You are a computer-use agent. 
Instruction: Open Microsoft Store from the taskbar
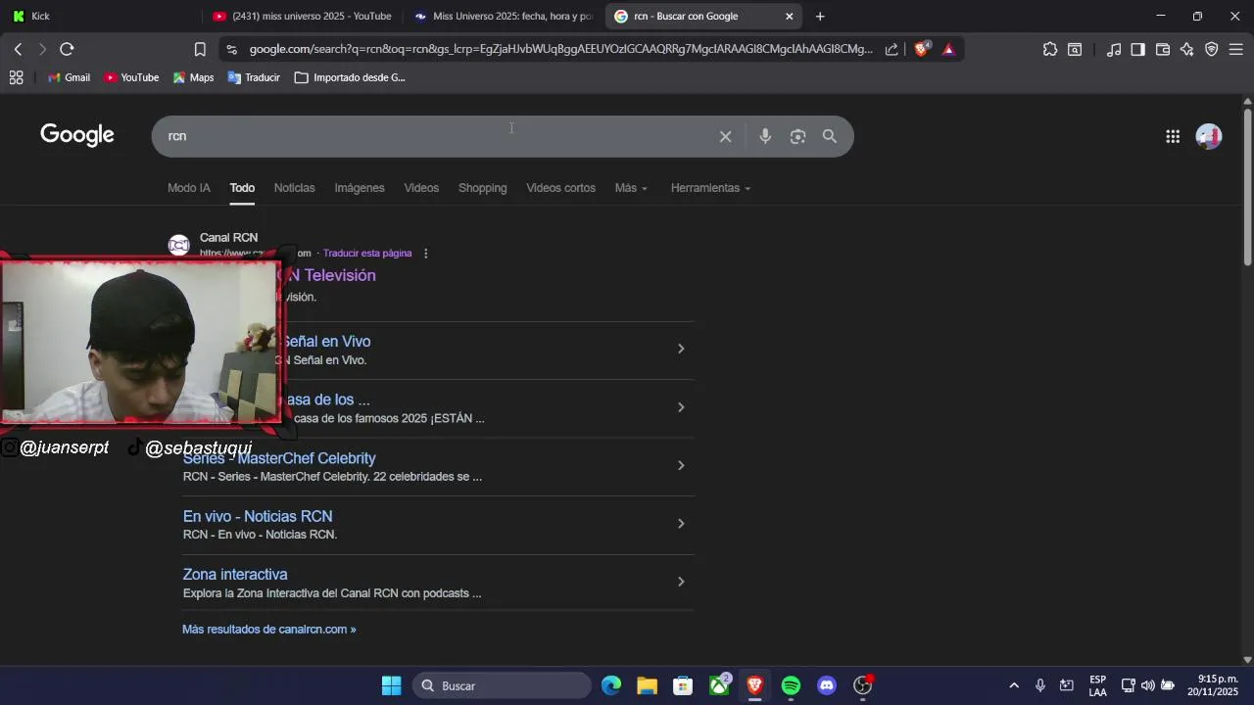point(683,685)
